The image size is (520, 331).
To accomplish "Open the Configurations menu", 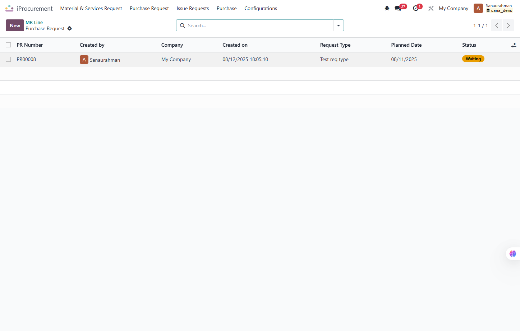I will [x=261, y=8].
